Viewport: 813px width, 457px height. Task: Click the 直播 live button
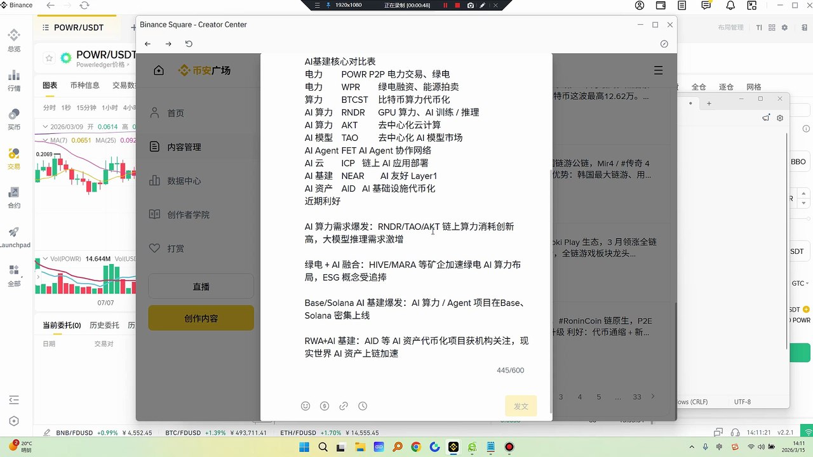[x=201, y=286]
